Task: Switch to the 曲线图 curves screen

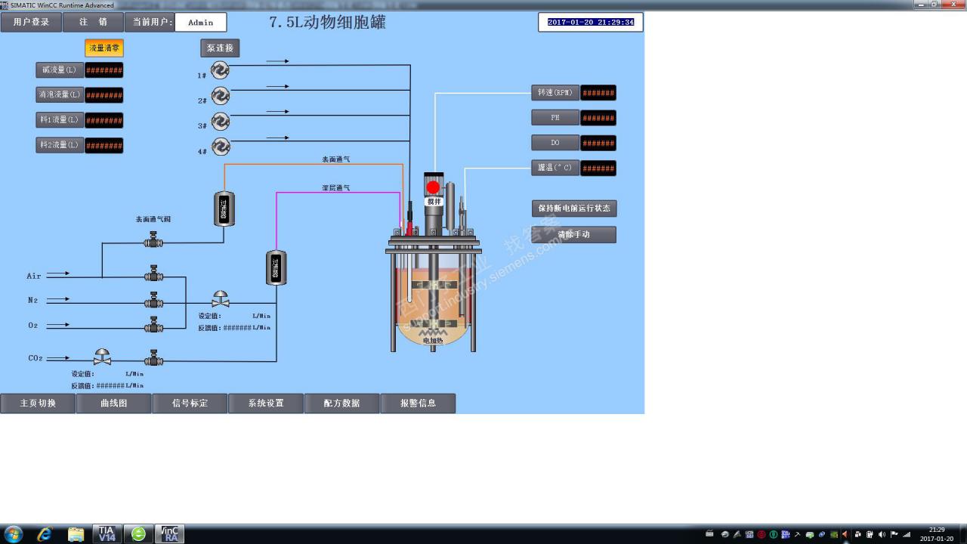Action: [113, 403]
